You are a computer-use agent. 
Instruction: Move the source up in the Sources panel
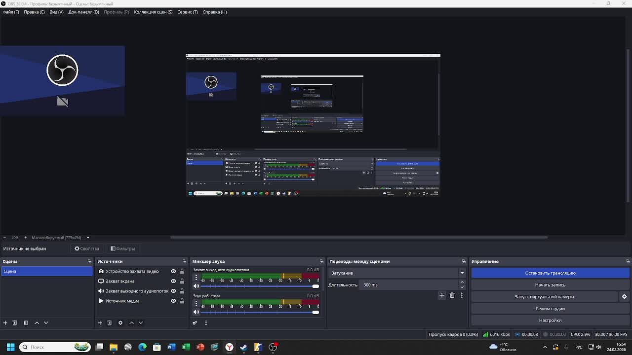coord(131,323)
